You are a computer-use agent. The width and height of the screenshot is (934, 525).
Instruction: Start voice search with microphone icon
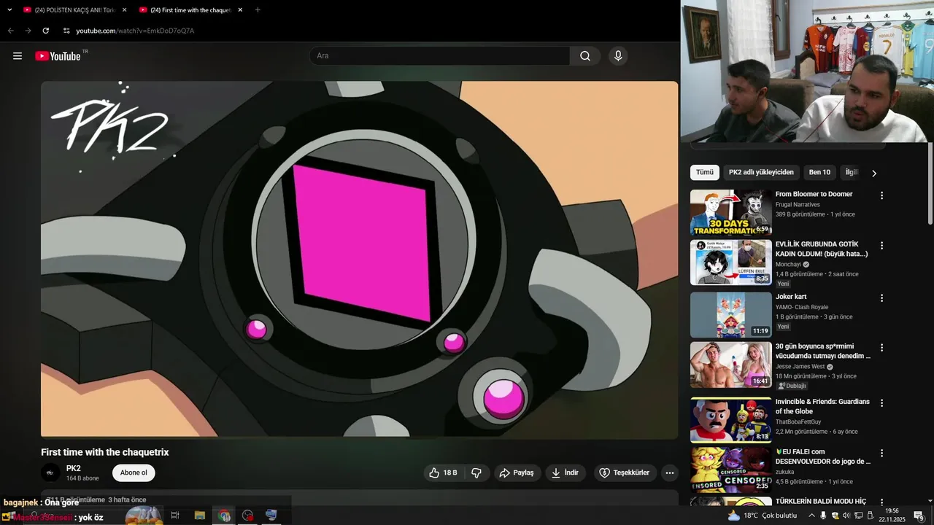[618, 56]
